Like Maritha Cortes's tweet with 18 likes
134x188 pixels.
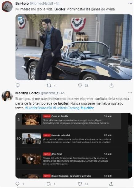click(x=80, y=184)
